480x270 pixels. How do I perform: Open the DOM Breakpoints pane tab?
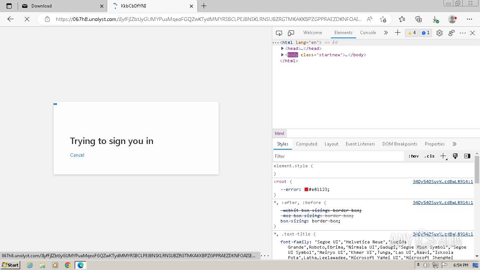(400, 144)
